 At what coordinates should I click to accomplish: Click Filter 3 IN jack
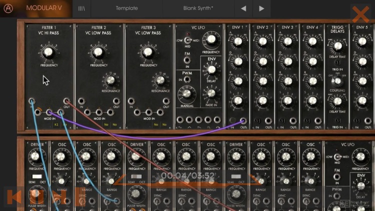point(131,100)
